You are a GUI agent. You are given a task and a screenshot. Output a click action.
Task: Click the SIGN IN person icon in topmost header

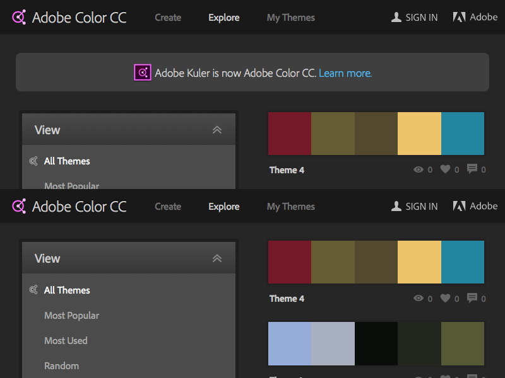396,17
